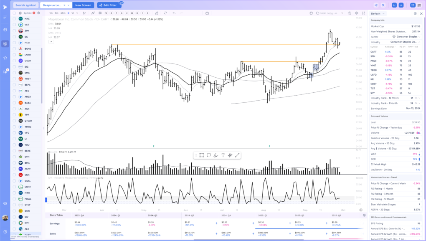426x241 pixels.
Task: Pick the brush drawing tool
Action: pos(216,155)
